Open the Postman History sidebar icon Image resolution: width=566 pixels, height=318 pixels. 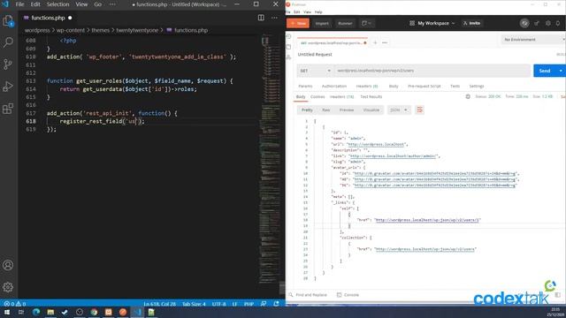coord(289,36)
